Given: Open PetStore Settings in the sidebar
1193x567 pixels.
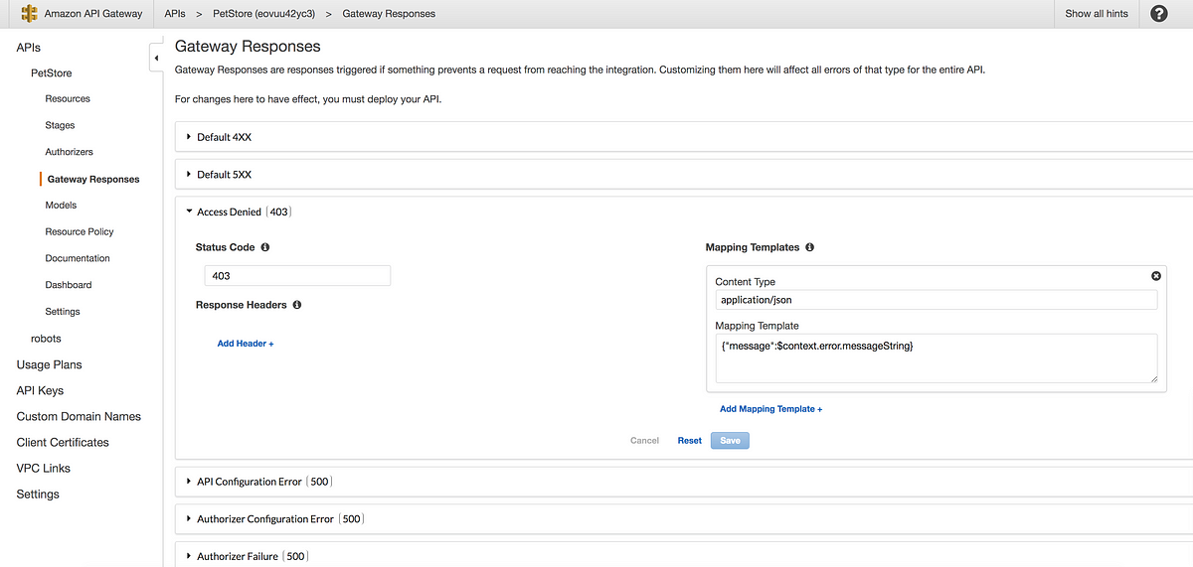Looking at the screenshot, I should [x=63, y=312].
